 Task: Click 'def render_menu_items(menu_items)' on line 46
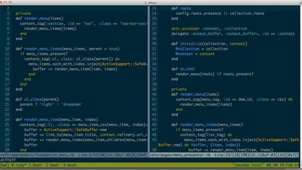[207, 125]
